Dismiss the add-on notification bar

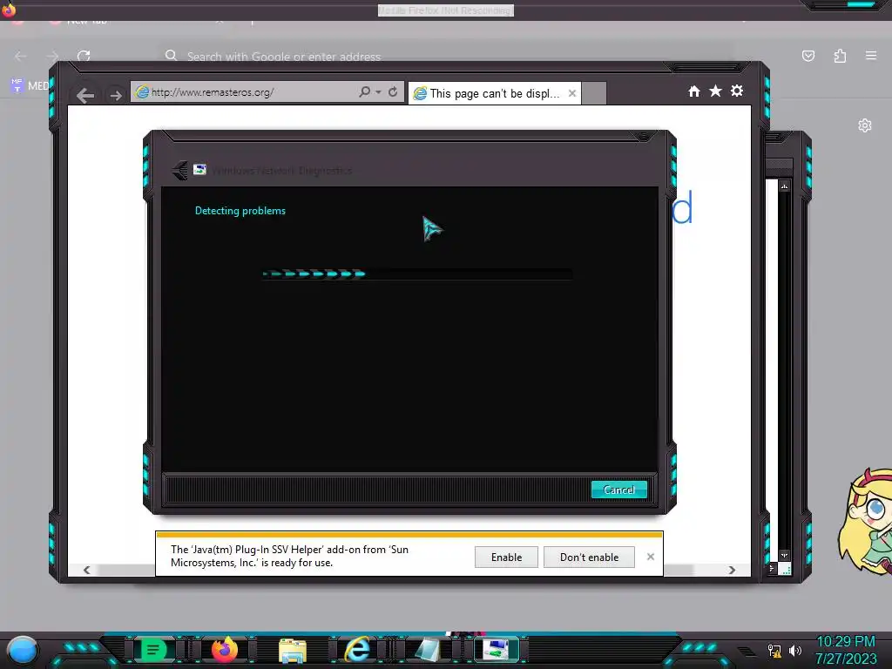(651, 557)
